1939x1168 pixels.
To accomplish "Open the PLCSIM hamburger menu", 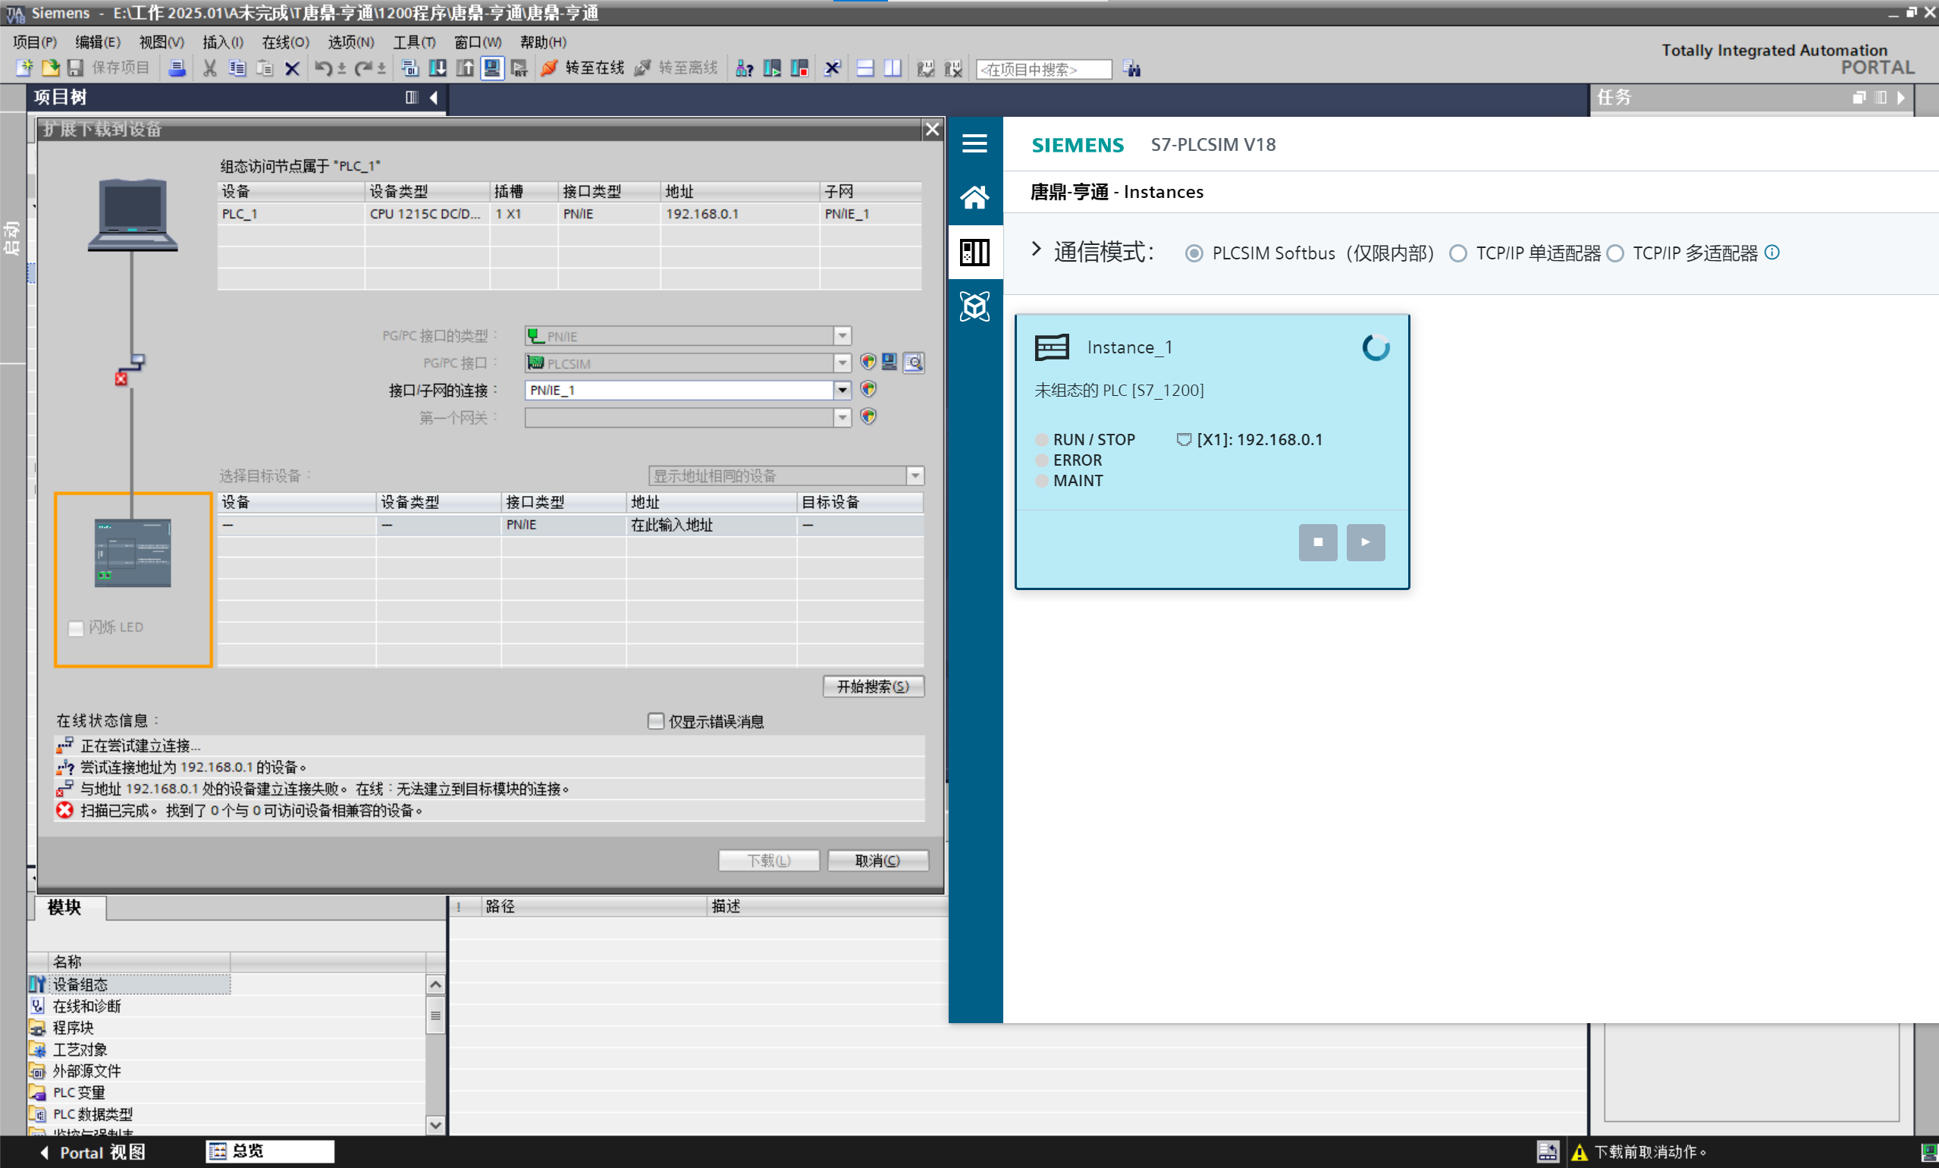I will (x=974, y=143).
